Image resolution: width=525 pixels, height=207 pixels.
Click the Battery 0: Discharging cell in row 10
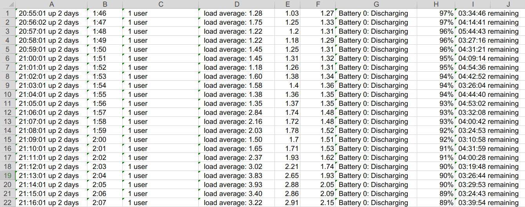[x=373, y=94]
